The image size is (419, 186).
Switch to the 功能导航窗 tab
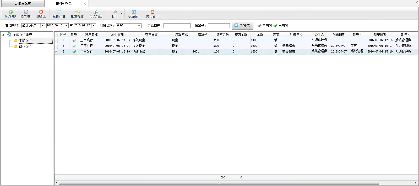pyautogui.click(x=23, y=4)
